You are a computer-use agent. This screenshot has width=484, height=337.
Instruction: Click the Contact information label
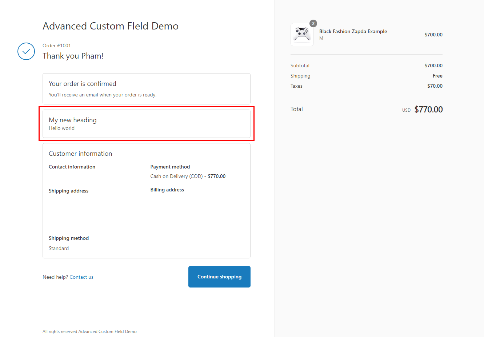[x=72, y=167]
